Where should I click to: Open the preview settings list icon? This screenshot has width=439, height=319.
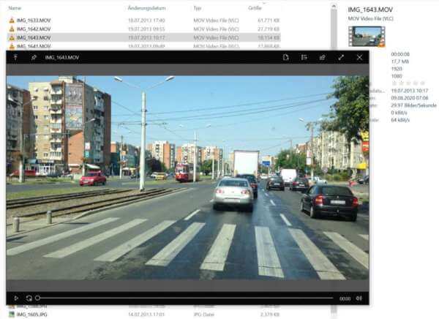(x=304, y=57)
